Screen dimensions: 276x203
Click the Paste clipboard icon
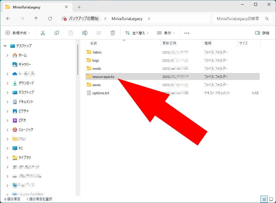point(71,33)
